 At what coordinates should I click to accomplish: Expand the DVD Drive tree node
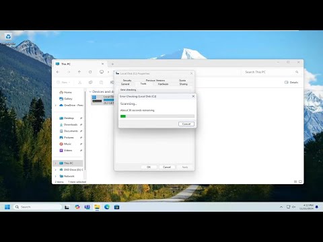(x=56, y=170)
